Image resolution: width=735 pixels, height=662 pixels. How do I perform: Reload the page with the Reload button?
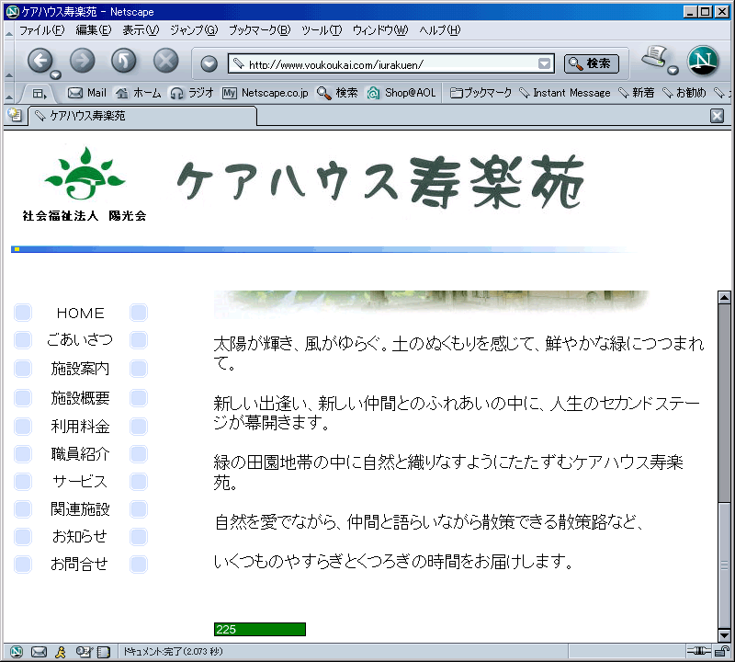(x=124, y=61)
